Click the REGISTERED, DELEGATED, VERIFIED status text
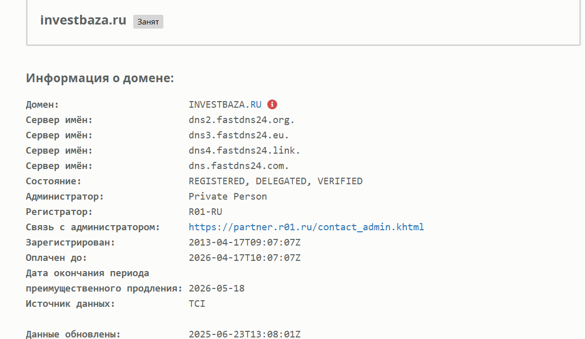Image resolution: width=585 pixels, height=339 pixels. (x=276, y=181)
